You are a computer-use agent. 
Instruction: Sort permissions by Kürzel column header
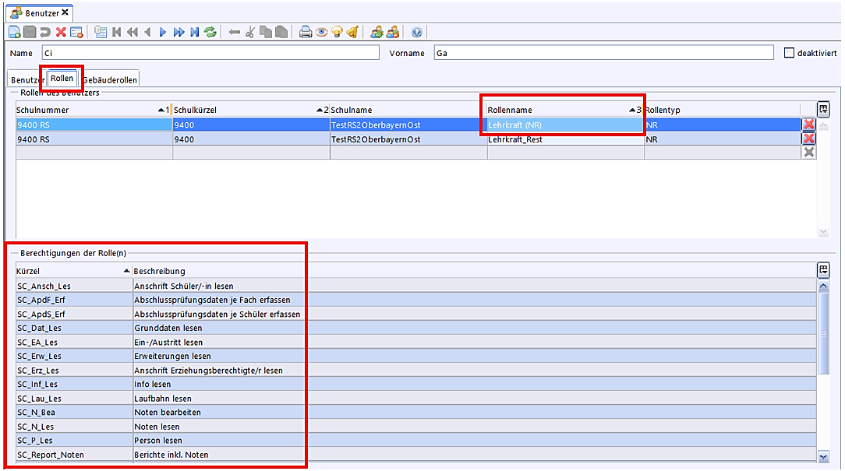[74, 271]
